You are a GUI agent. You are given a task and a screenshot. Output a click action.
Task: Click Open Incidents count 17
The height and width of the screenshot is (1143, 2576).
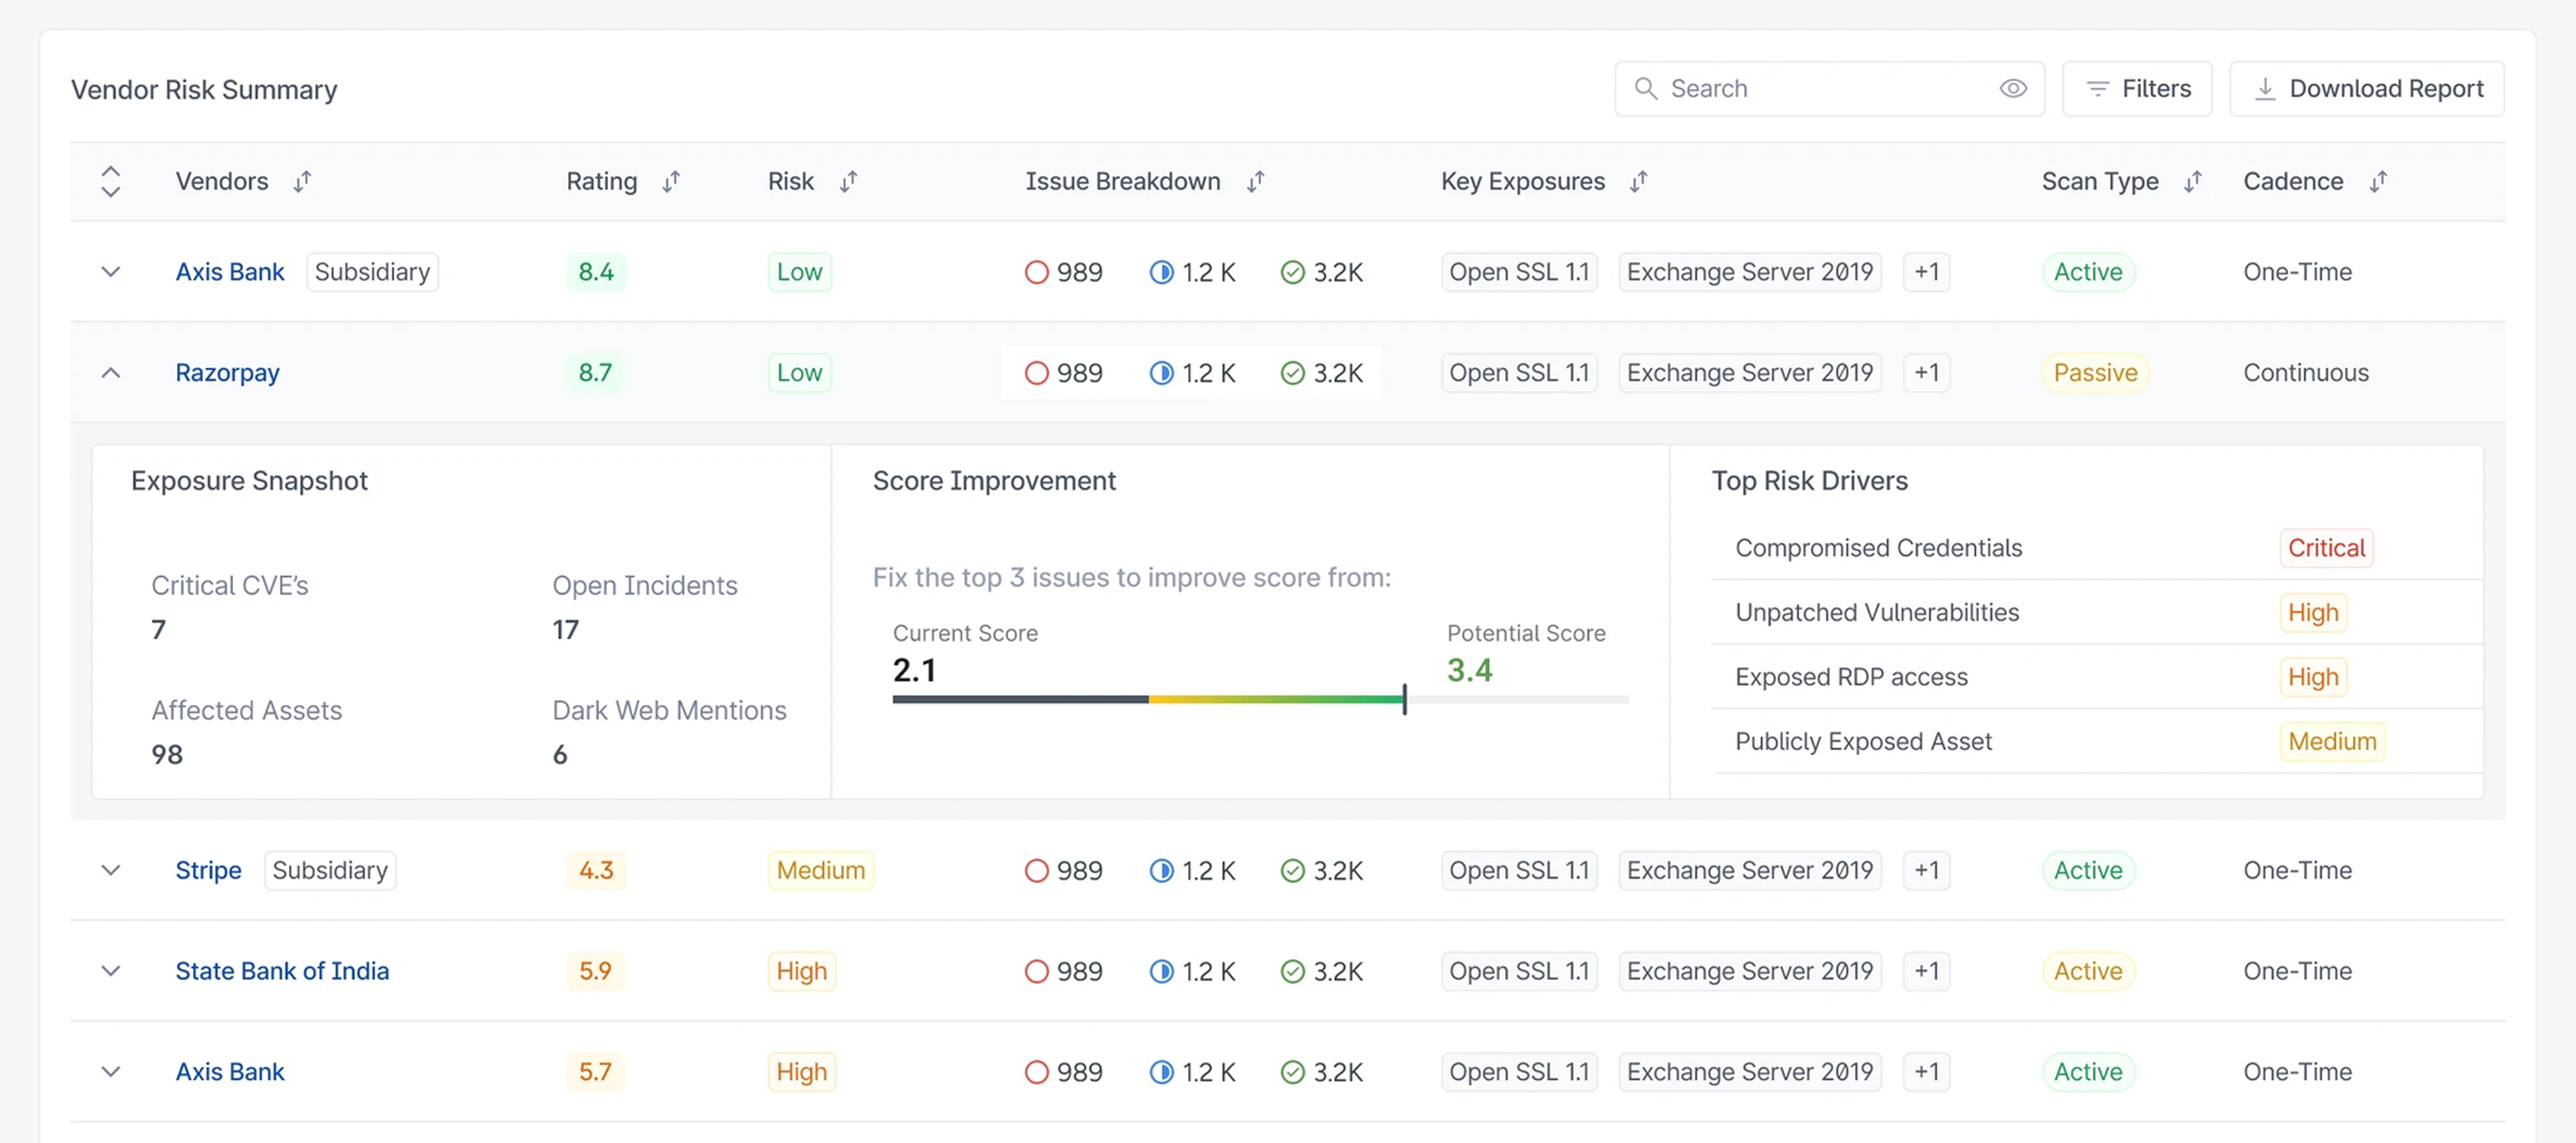[x=565, y=629]
